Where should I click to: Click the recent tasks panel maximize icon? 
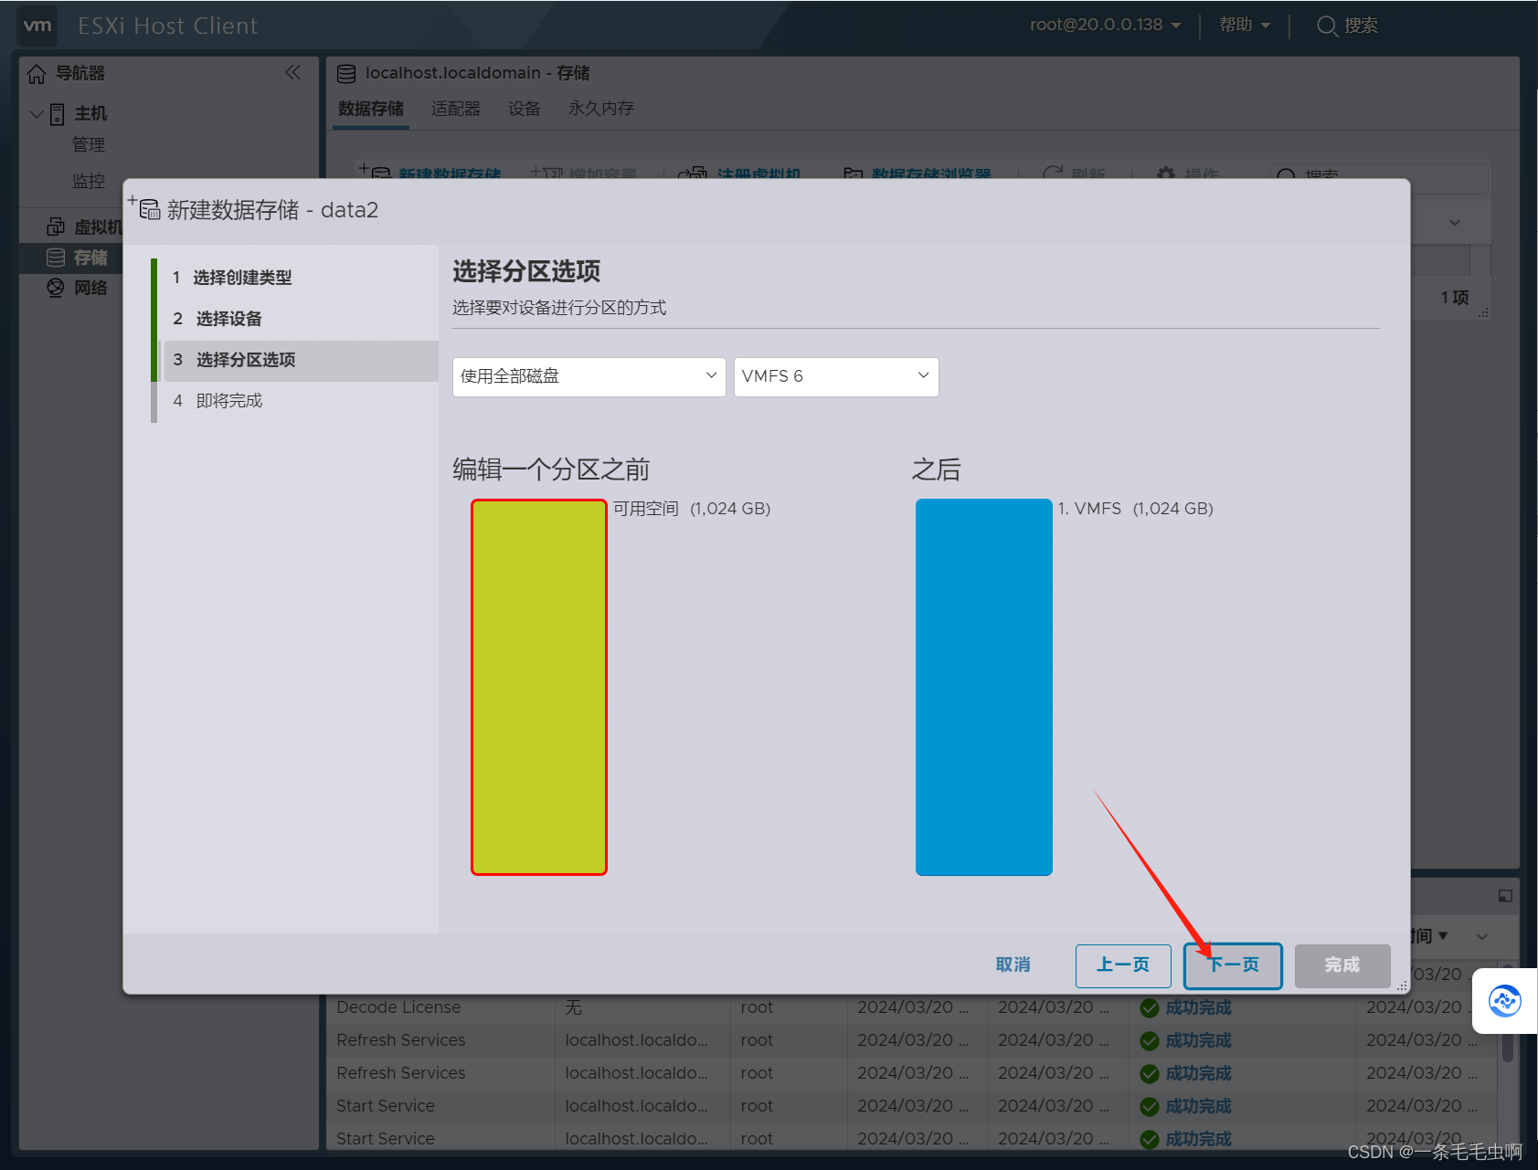pyautogui.click(x=1504, y=896)
